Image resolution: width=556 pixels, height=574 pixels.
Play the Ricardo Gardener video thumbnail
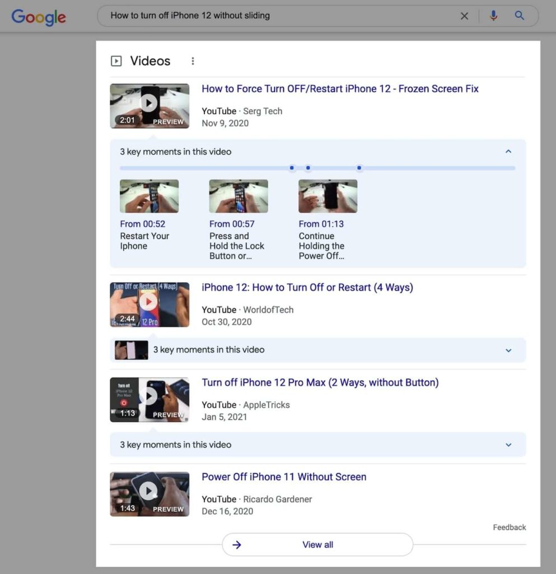pos(149,494)
